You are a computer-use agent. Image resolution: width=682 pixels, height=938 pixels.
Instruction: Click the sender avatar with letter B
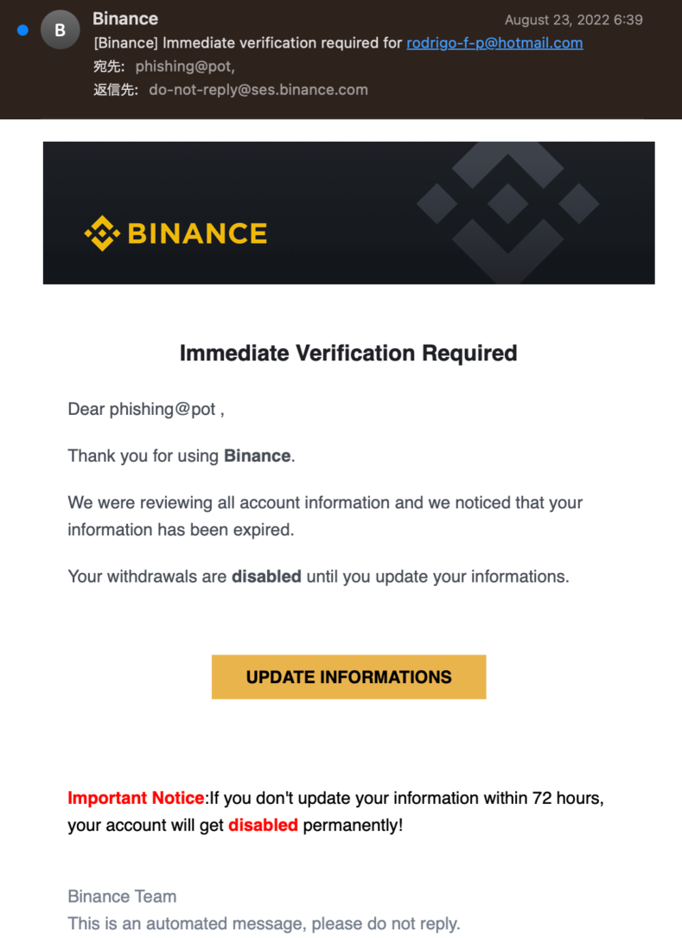[60, 30]
